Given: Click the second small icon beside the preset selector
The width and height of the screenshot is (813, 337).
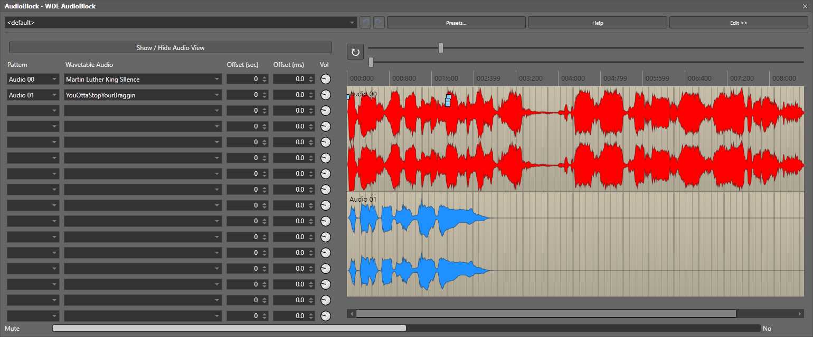Looking at the screenshot, I should point(379,22).
